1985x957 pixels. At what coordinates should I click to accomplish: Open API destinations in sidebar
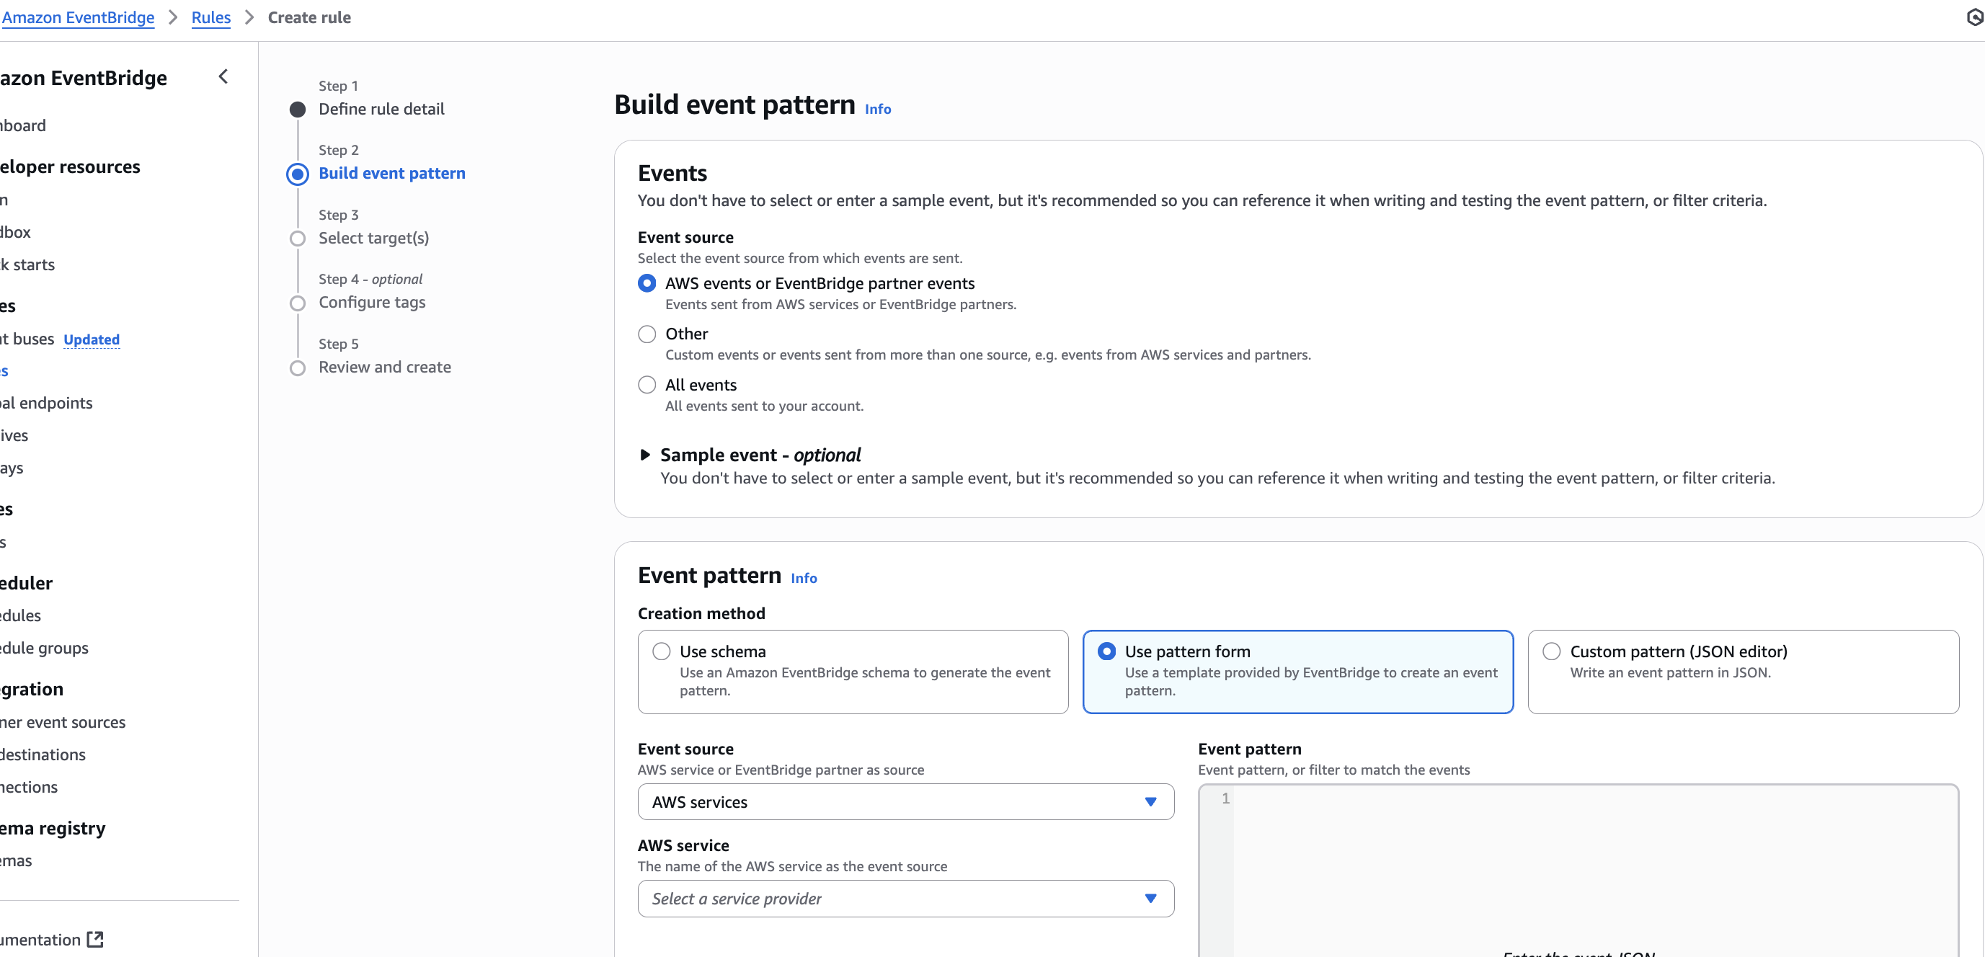tap(43, 755)
